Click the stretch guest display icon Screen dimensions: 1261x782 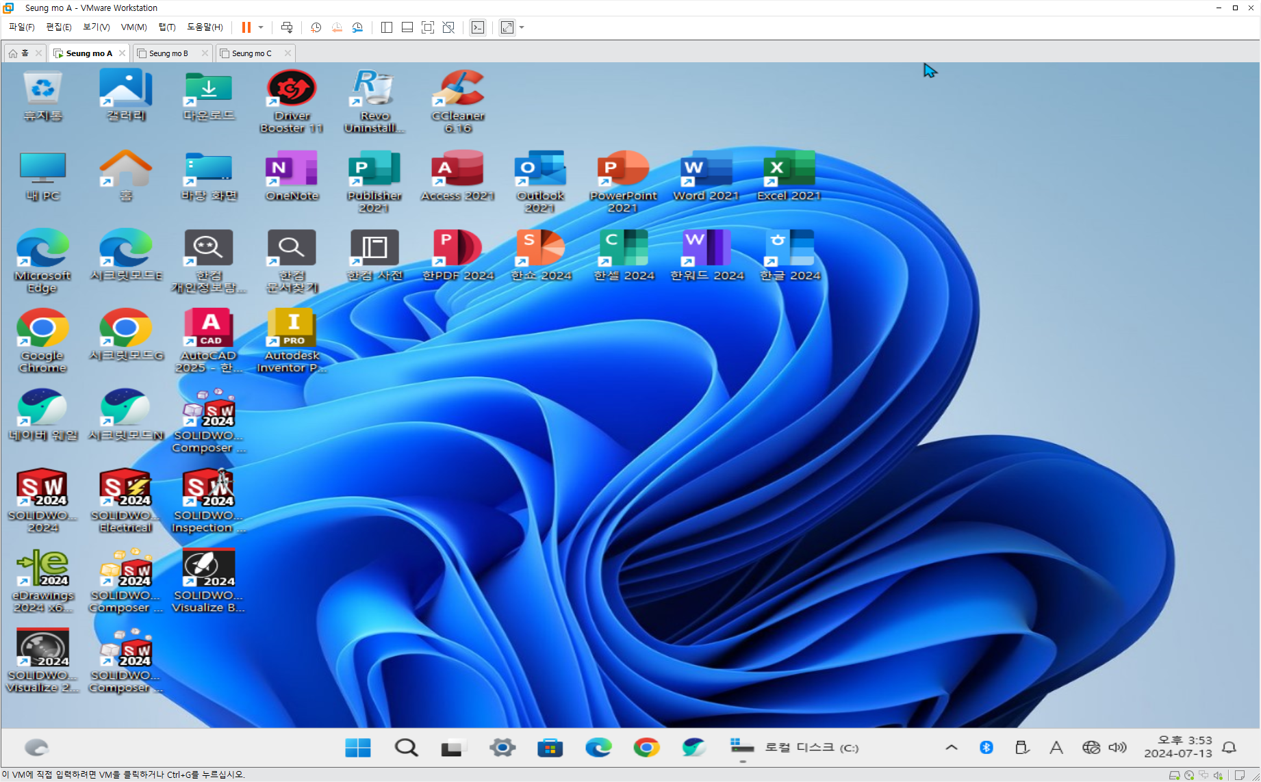pos(507,27)
